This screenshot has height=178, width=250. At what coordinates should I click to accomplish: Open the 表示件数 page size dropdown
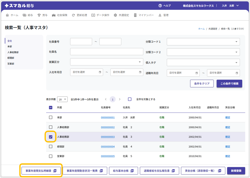(x=62, y=99)
